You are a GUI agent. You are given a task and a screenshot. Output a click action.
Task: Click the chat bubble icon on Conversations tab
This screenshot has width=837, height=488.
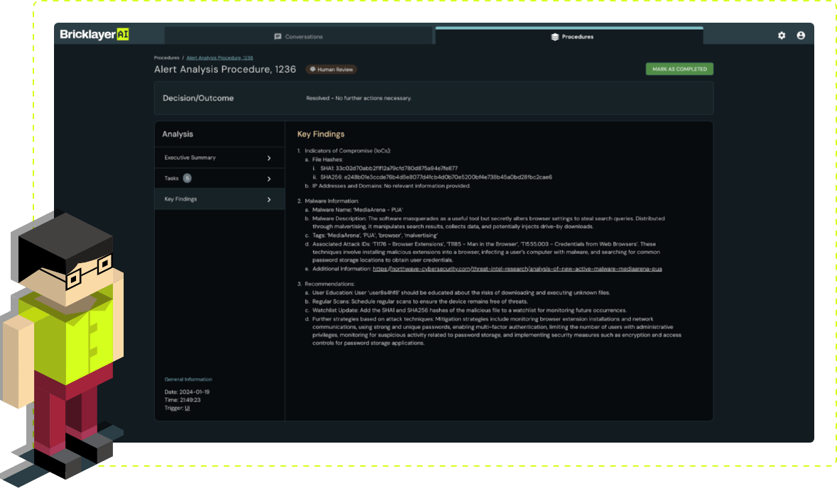coord(277,35)
